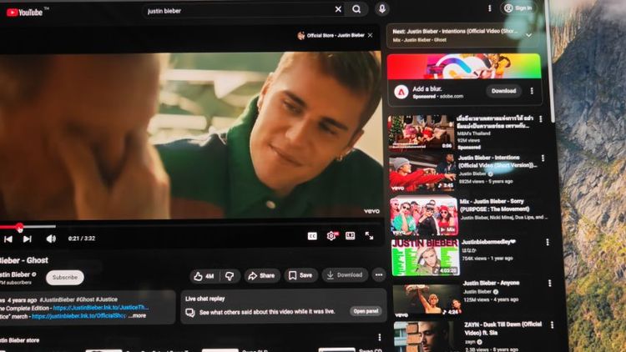Click the vevo watermark in player
The height and width of the screenshot is (352, 626).
(x=371, y=211)
